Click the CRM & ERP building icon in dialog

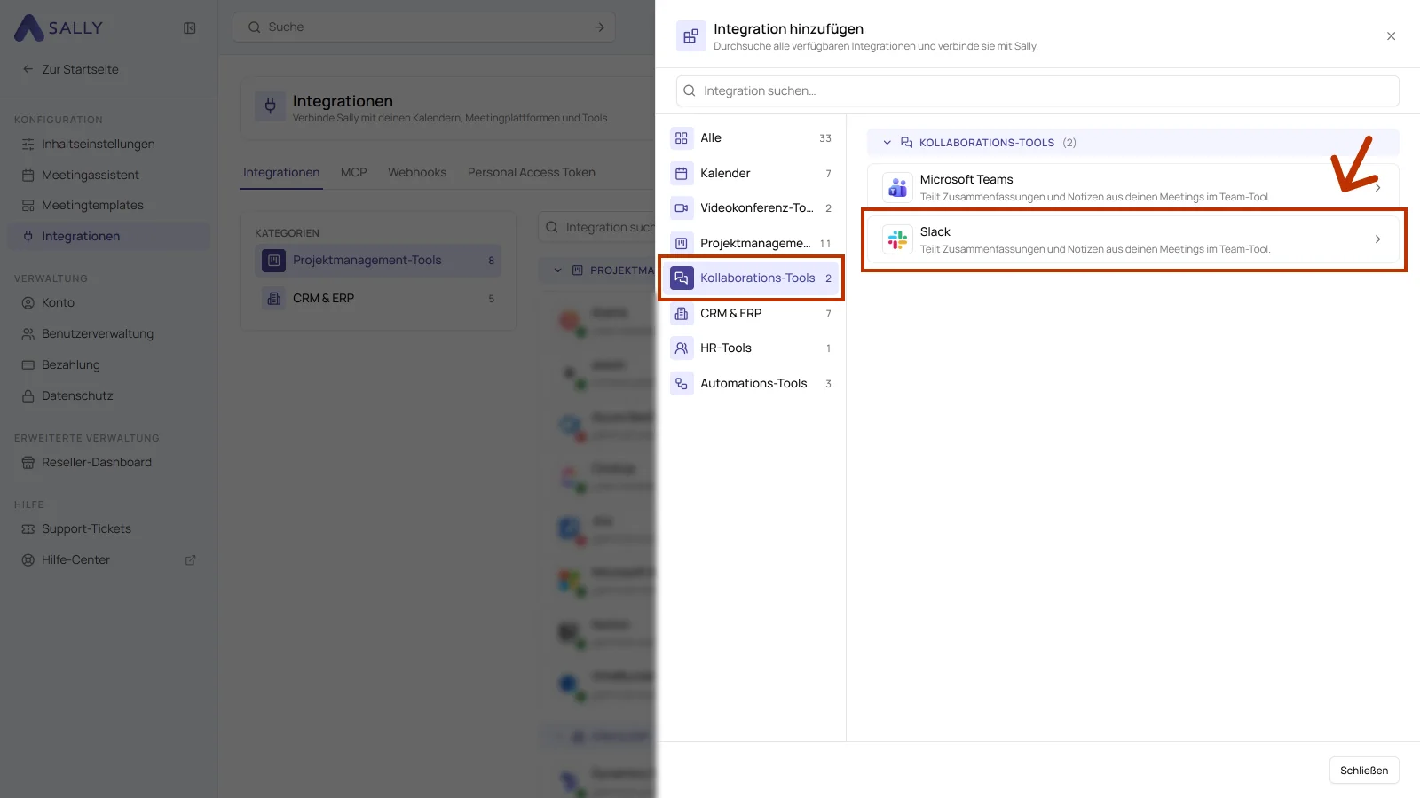[682, 313]
